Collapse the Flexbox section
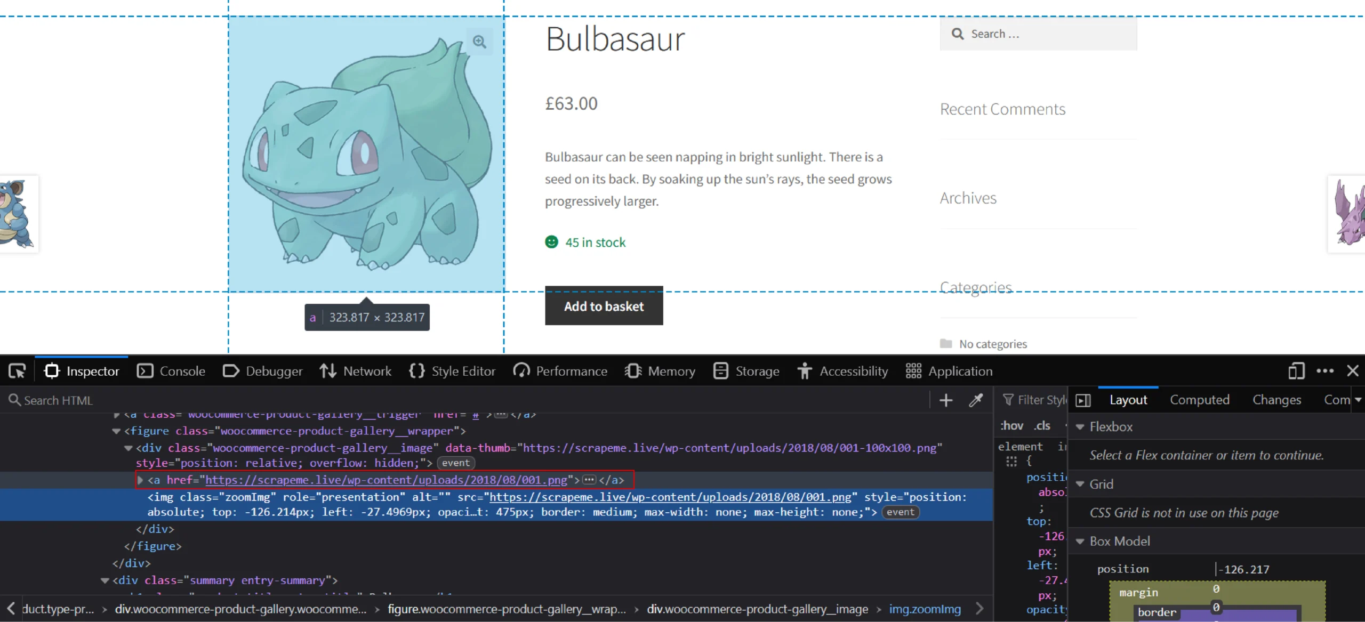Image resolution: width=1365 pixels, height=622 pixels. tap(1080, 427)
